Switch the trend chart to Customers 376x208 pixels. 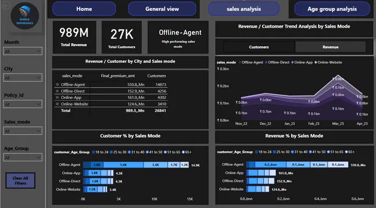259,47
